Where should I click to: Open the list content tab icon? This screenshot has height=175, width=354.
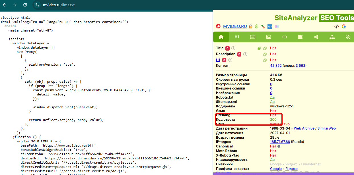tap(253, 37)
